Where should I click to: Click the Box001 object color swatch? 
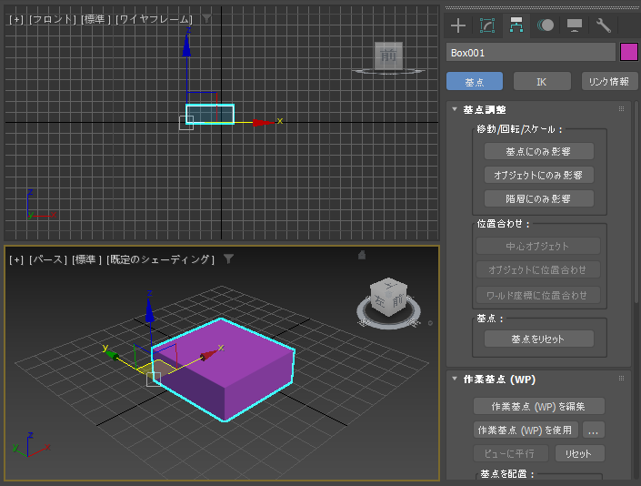[x=629, y=53]
